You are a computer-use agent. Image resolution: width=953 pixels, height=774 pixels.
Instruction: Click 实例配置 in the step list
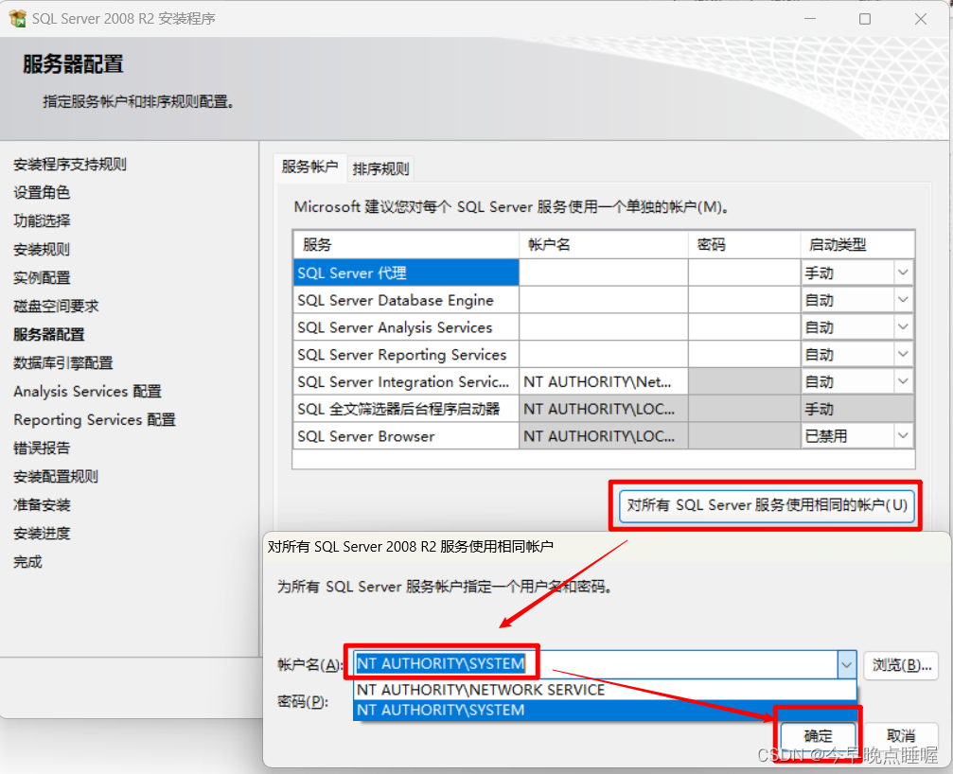pos(42,277)
